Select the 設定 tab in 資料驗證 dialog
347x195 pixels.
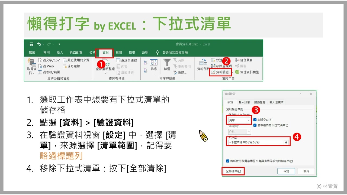(230, 102)
